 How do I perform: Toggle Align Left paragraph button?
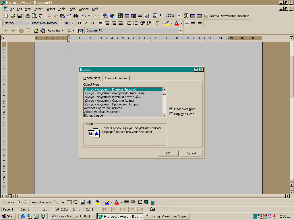point(101,23)
